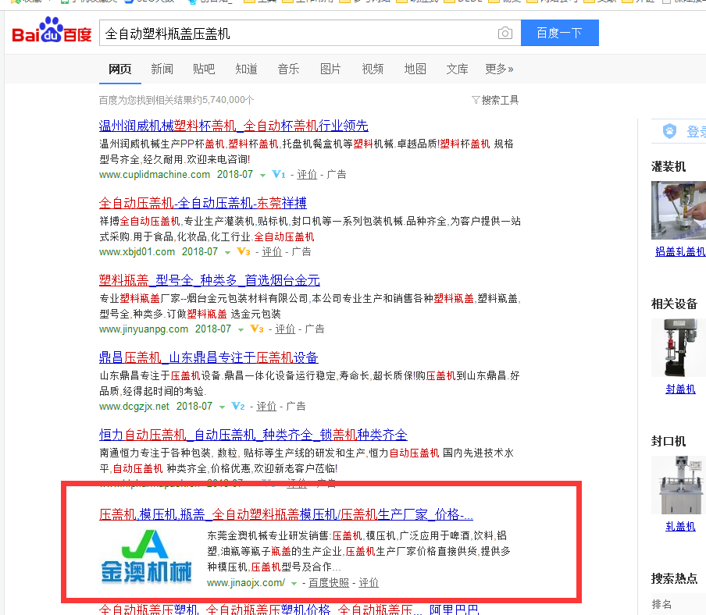Expand dropdown arrow next to www.jinaojx.com

(294, 584)
